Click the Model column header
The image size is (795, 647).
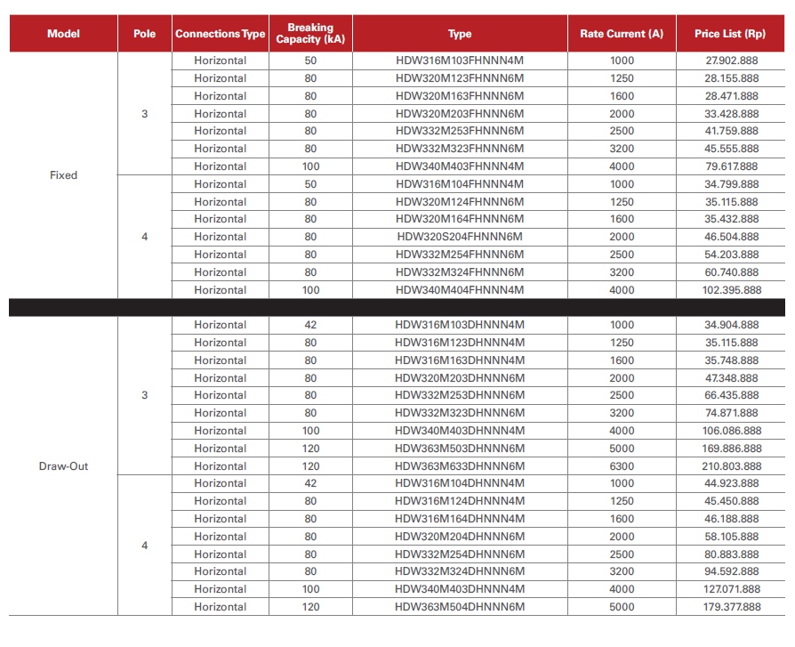[x=63, y=34]
